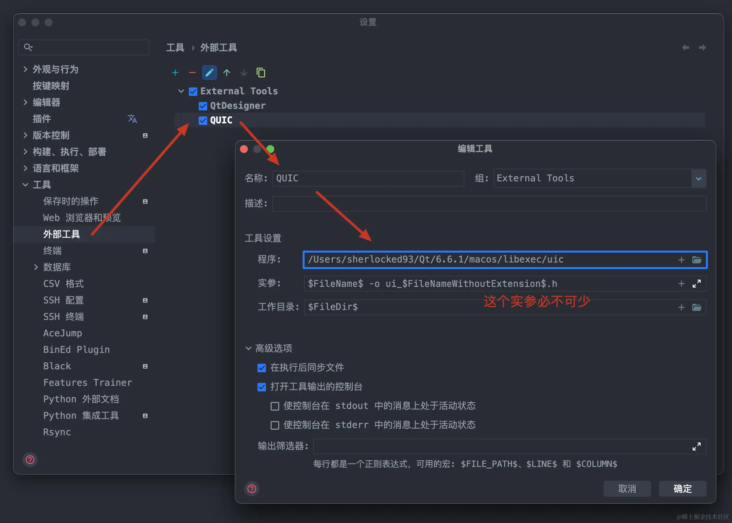
Task: Click the copy tool icon
Action: [261, 73]
